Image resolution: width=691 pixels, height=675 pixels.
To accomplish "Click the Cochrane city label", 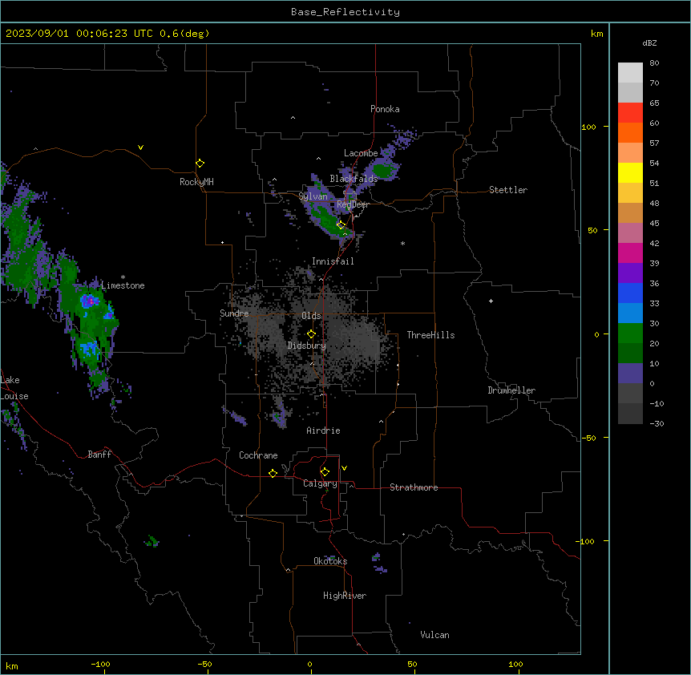I will coord(258,455).
